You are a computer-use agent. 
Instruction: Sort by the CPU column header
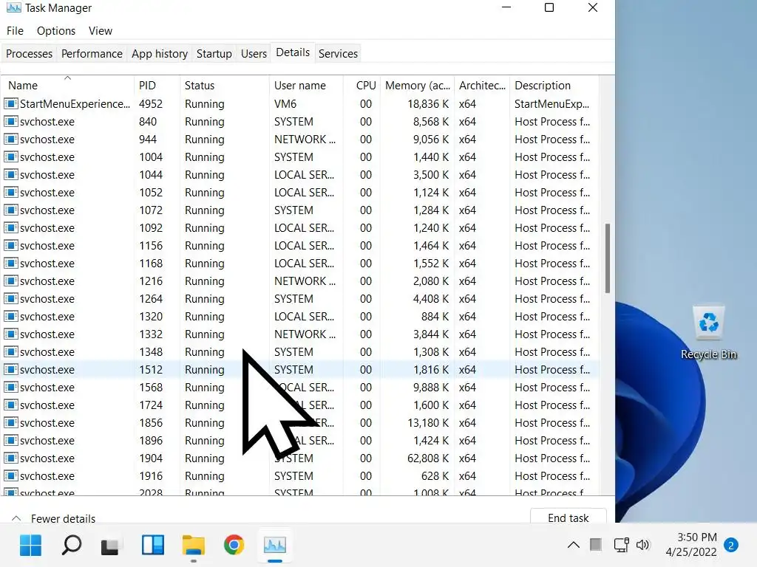pos(361,86)
